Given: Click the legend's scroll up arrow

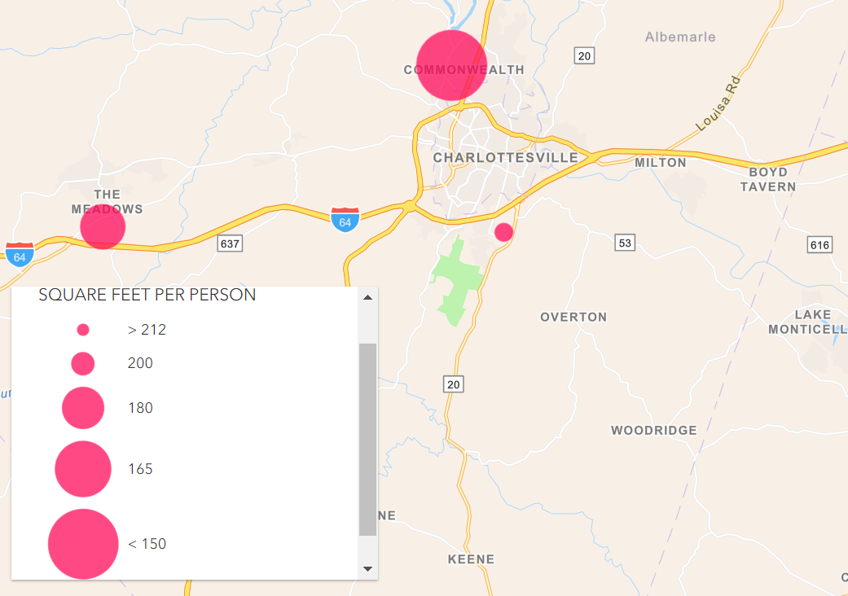Looking at the screenshot, I should [x=367, y=297].
